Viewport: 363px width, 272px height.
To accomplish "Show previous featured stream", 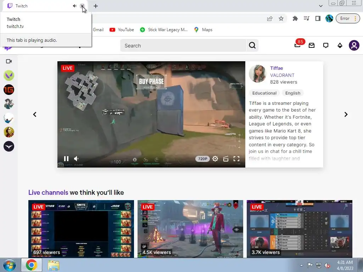I will click(35, 114).
